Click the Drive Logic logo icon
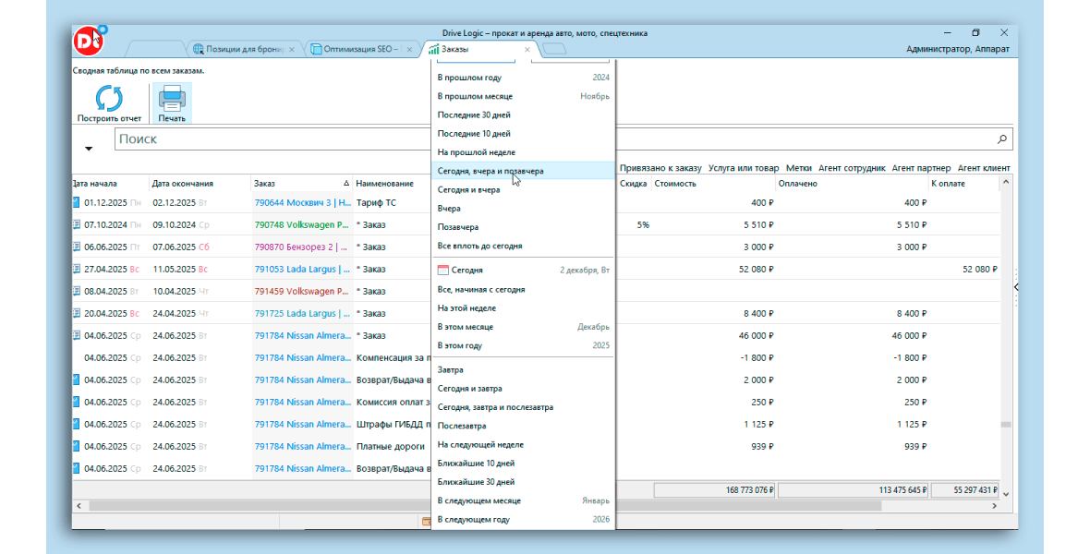 [x=89, y=41]
